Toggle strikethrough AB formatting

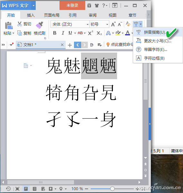pos(80,33)
